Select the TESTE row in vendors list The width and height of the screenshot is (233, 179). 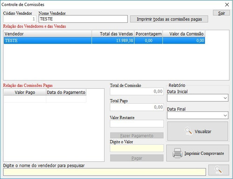(104, 40)
